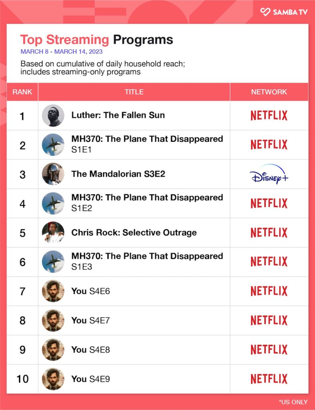Click the Luther: The Fallen Sun thumbnail
Viewport: 315px width, 410px height.
coord(53,116)
